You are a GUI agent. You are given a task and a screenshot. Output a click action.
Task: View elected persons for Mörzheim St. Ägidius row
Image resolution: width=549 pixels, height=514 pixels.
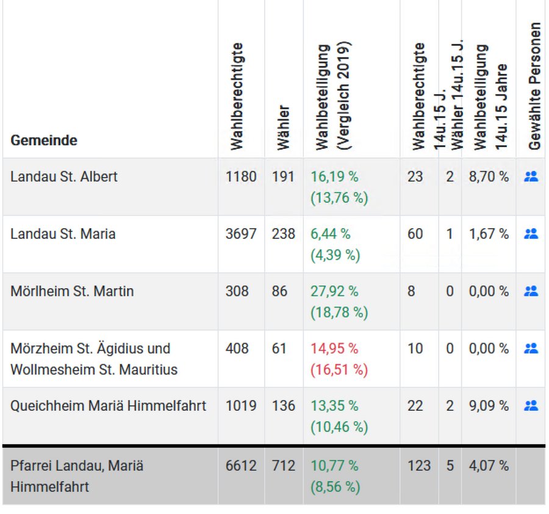click(x=531, y=349)
